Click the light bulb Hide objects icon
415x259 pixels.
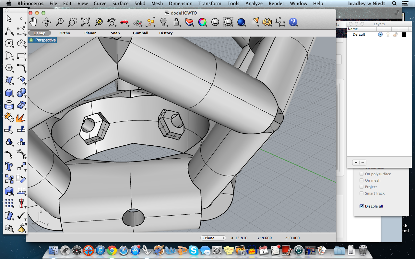click(164, 22)
